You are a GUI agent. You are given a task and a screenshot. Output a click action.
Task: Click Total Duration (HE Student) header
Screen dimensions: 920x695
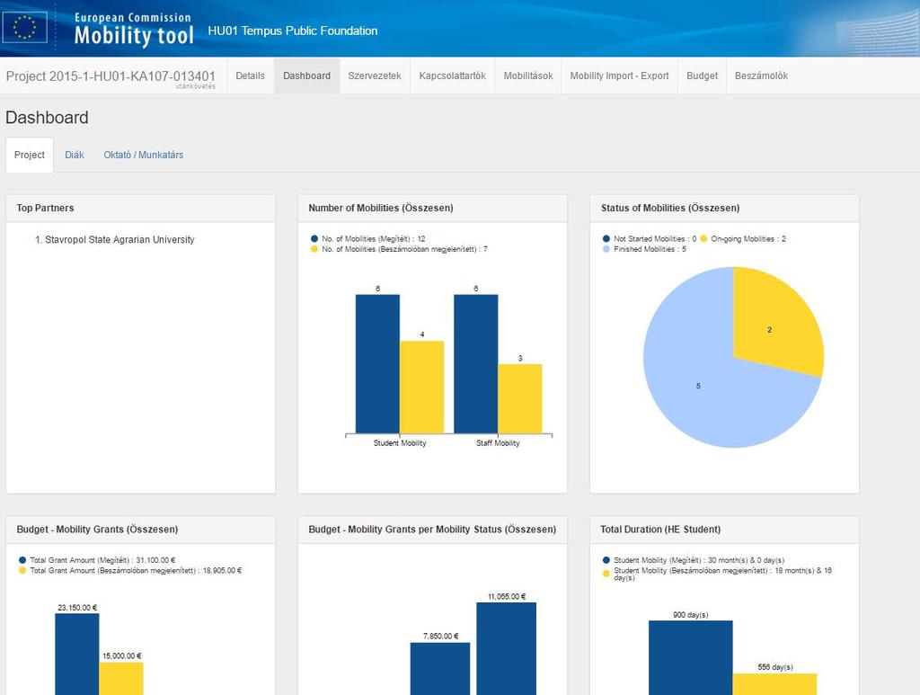point(725,530)
